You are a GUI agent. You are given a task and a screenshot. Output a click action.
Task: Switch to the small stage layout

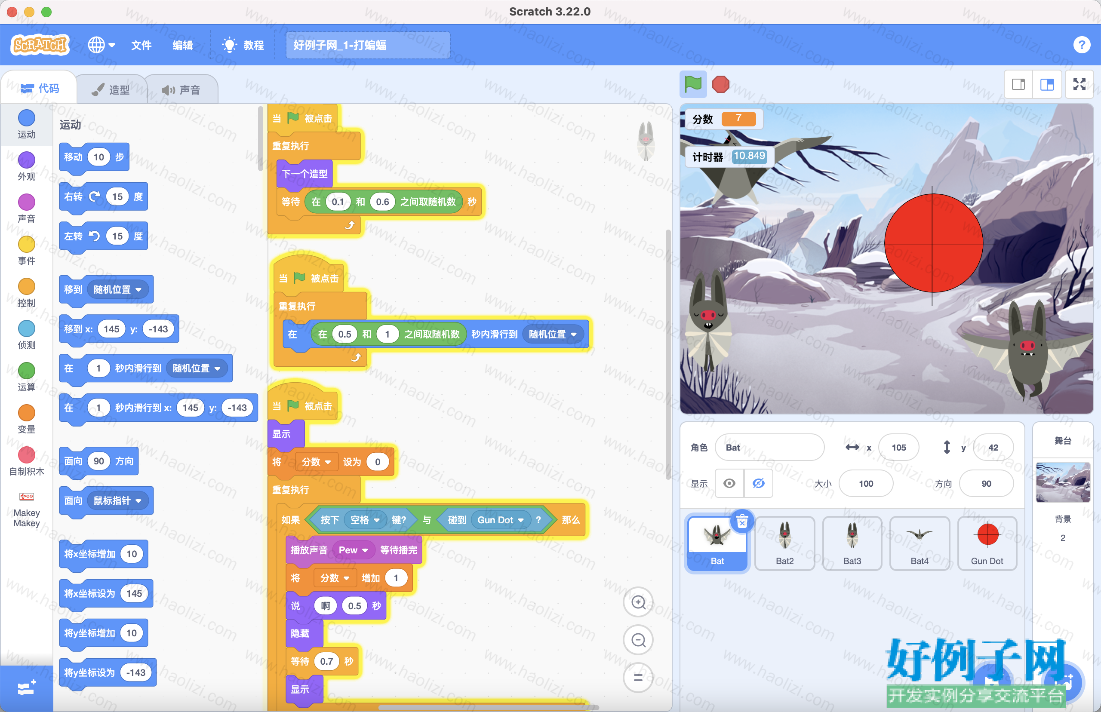click(x=1018, y=85)
